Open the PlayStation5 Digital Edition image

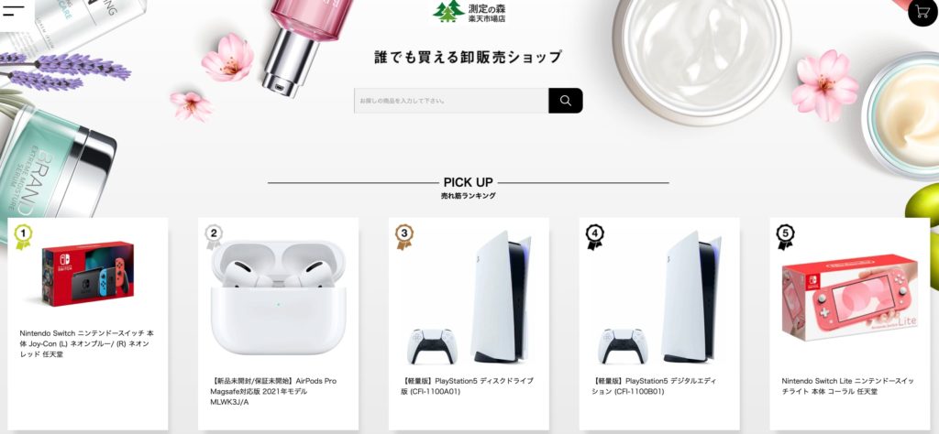click(x=659, y=297)
